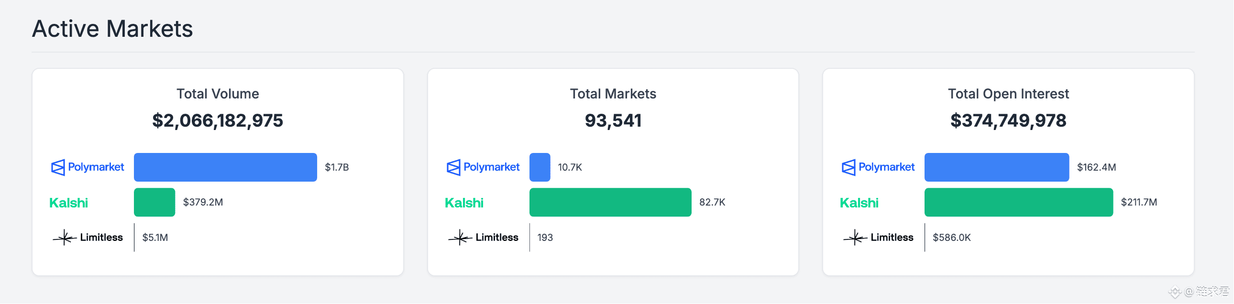The height and width of the screenshot is (304, 1234).
Task: Click the Limitless logo in Total Volume card
Action: tap(88, 238)
